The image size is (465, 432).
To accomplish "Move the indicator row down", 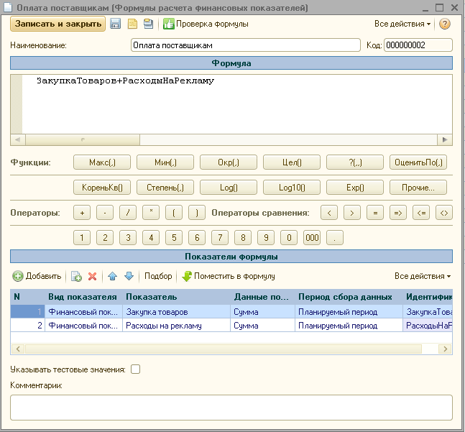I will pyautogui.click(x=129, y=276).
